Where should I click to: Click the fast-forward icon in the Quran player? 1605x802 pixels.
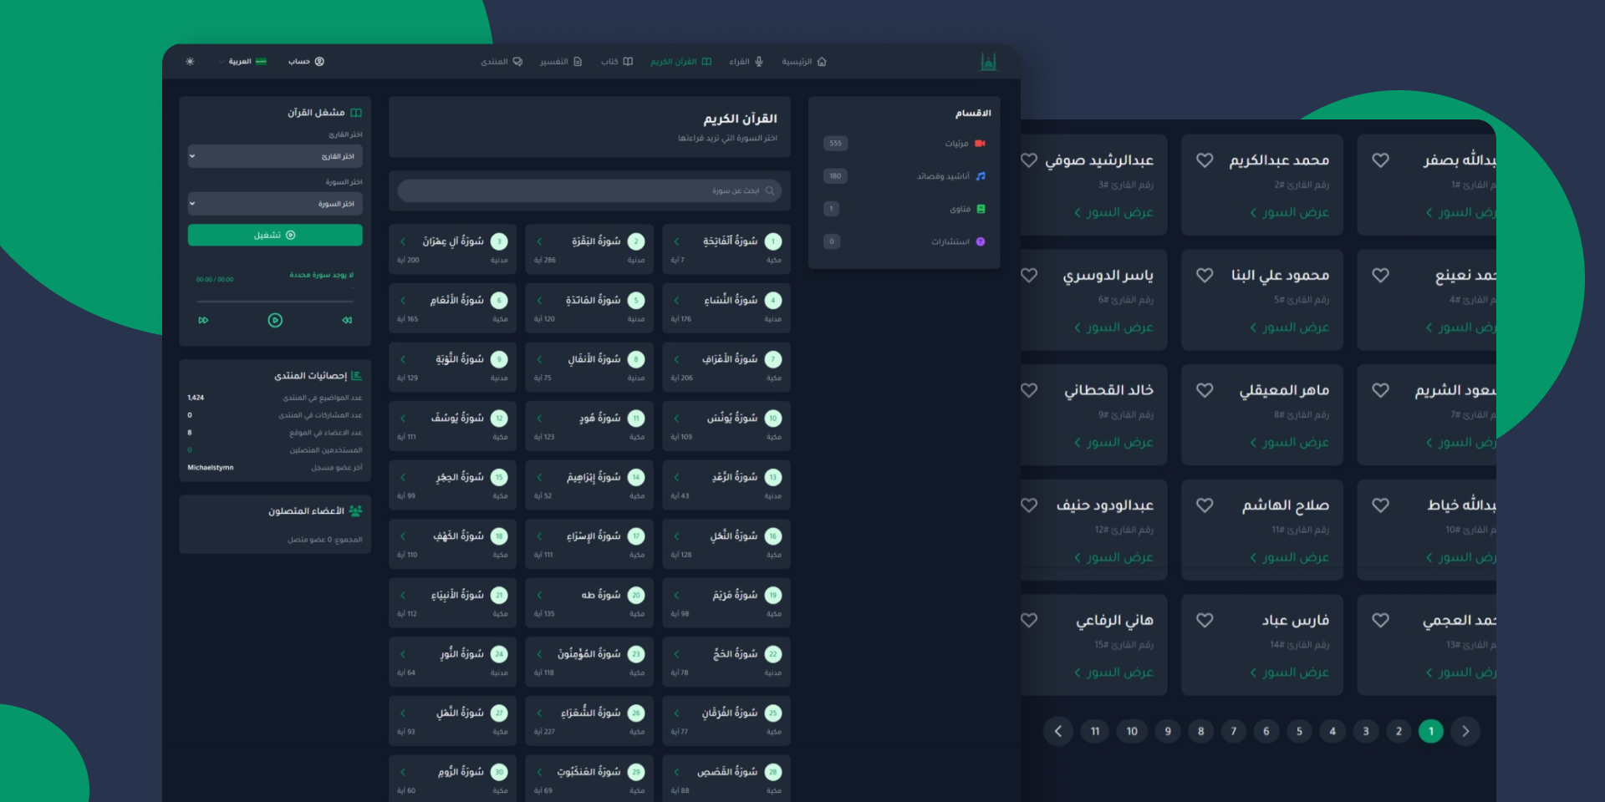point(203,320)
